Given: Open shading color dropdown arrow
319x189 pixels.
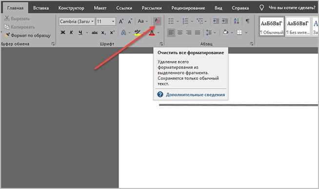Looking at the screenshot, I should [x=232, y=33].
